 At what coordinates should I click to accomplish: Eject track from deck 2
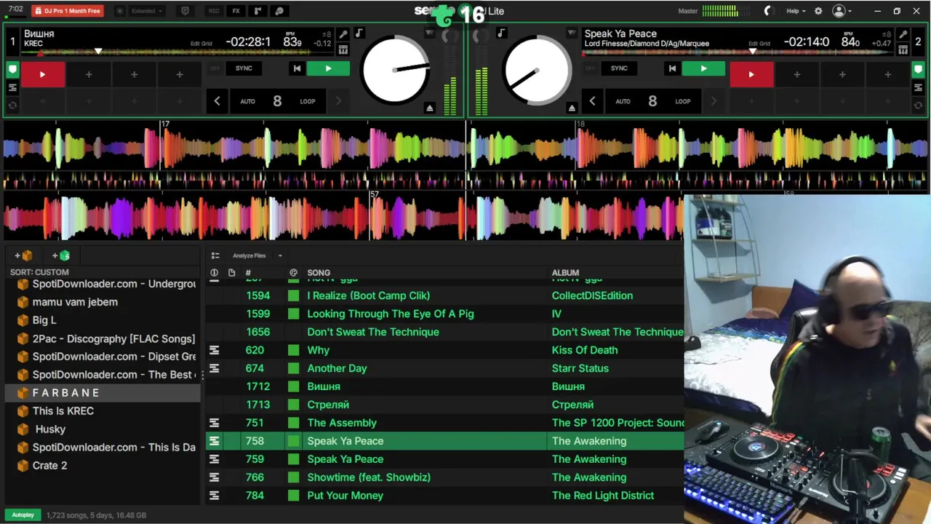(572, 108)
